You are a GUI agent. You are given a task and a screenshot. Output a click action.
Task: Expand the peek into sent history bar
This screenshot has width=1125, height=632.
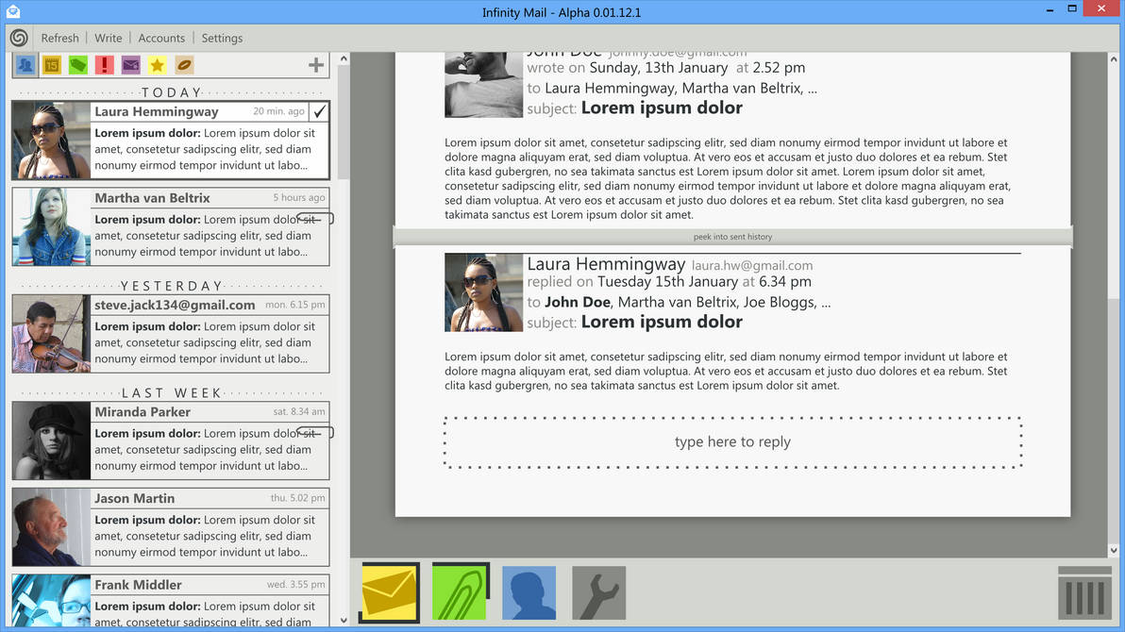coord(732,237)
